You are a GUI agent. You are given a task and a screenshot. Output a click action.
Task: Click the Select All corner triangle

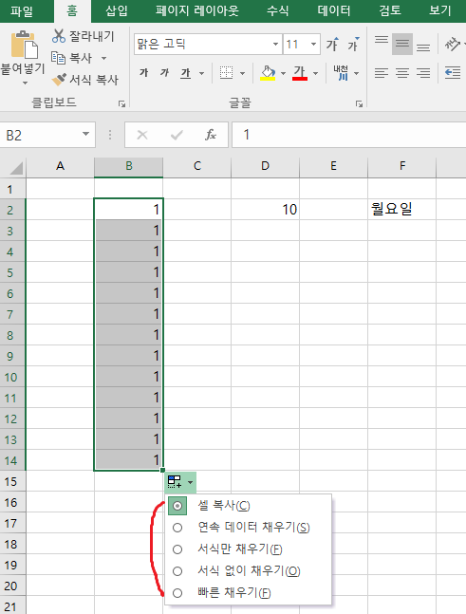pyautogui.click(x=16, y=168)
